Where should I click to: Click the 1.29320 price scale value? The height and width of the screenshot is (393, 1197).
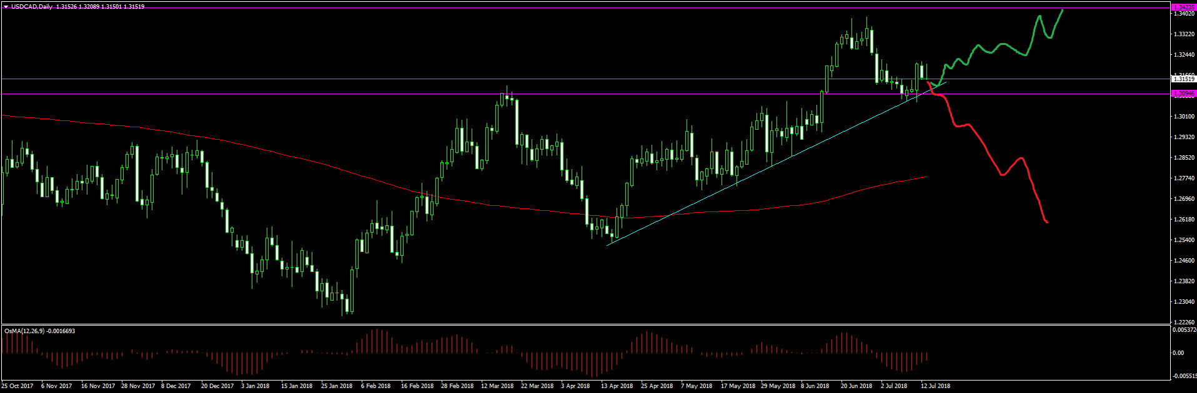1184,137
